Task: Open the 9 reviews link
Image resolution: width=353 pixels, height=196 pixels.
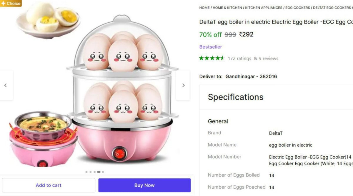Action: click(x=268, y=58)
